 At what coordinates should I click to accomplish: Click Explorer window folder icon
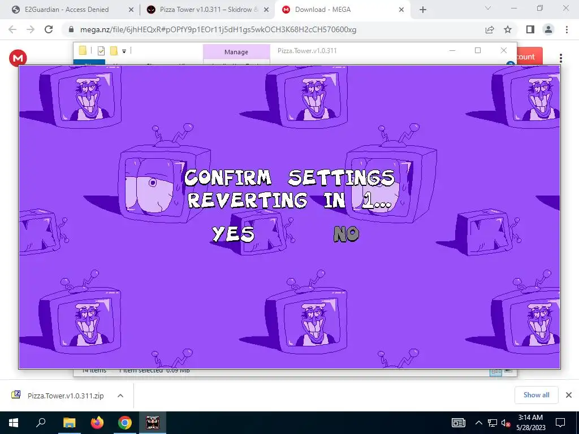(83, 50)
